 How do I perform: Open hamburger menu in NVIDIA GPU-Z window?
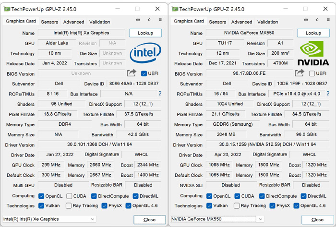pos(328,20)
